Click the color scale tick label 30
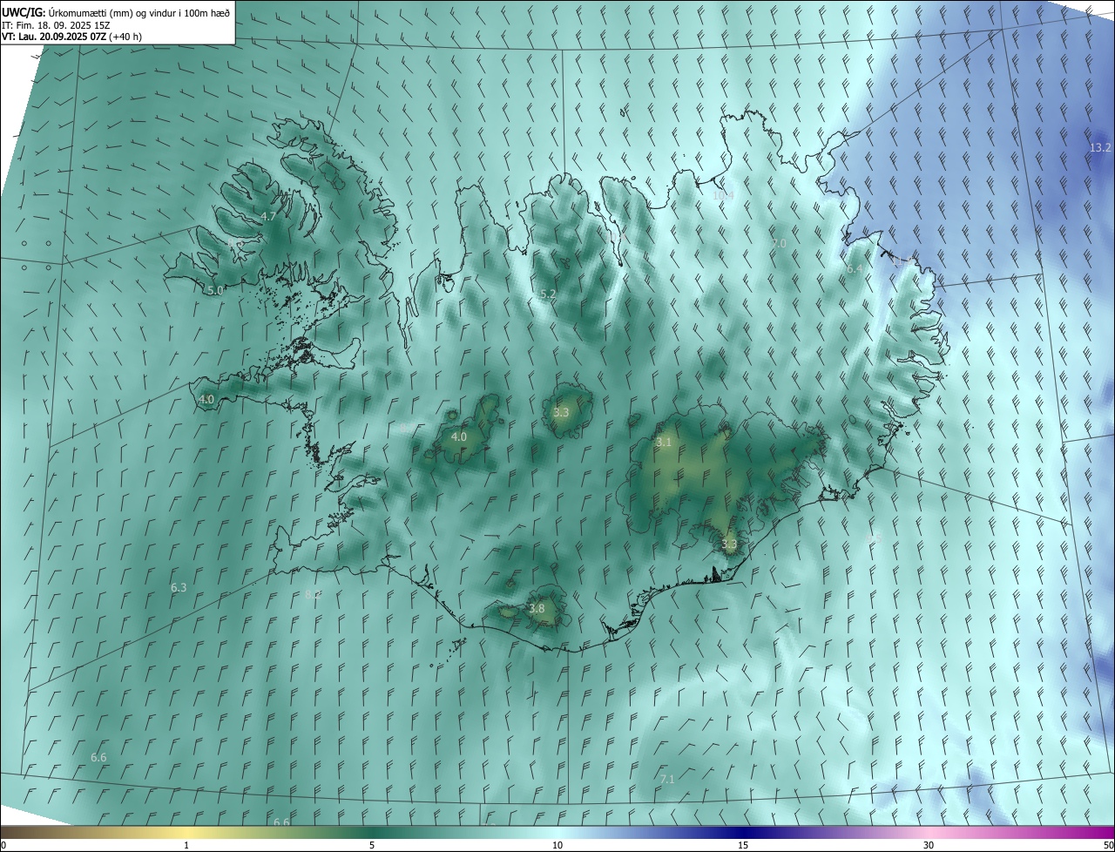The width and height of the screenshot is (1115, 852). (929, 846)
